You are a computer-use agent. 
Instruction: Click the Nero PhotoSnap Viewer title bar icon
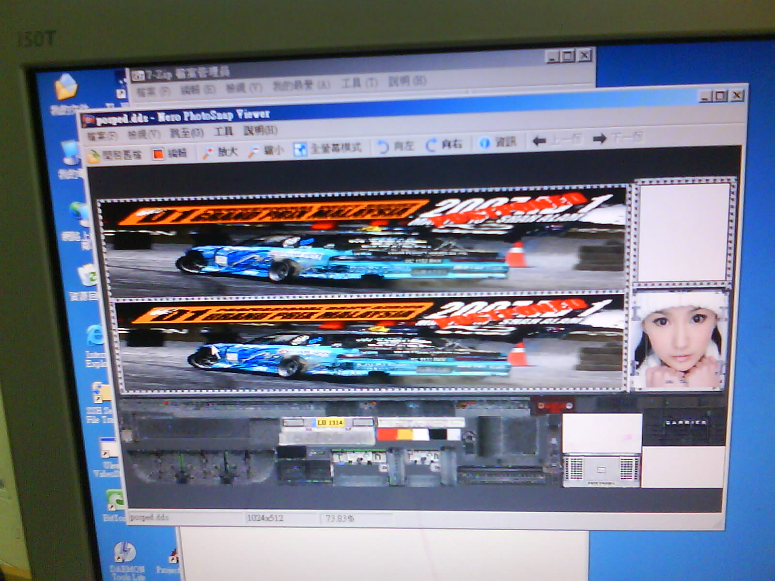click(x=89, y=120)
